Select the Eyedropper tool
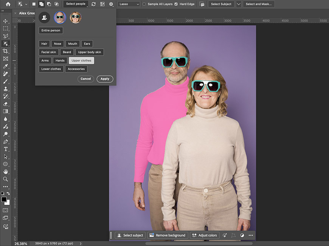This screenshot has width=329, height=246. point(5,66)
